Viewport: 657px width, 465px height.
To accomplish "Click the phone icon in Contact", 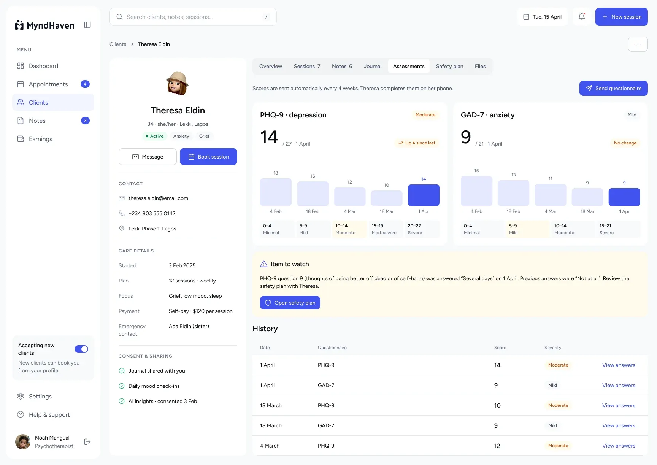I will click(x=122, y=213).
